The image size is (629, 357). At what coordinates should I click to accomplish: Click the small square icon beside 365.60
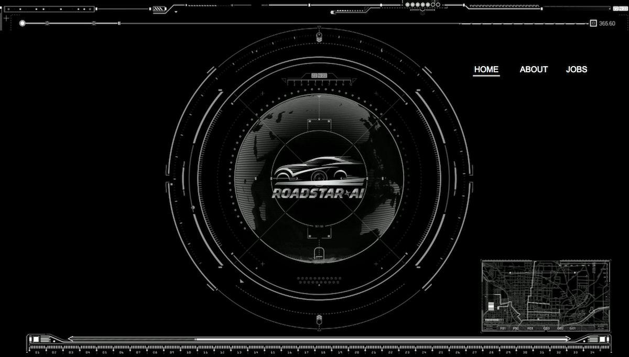click(x=593, y=23)
